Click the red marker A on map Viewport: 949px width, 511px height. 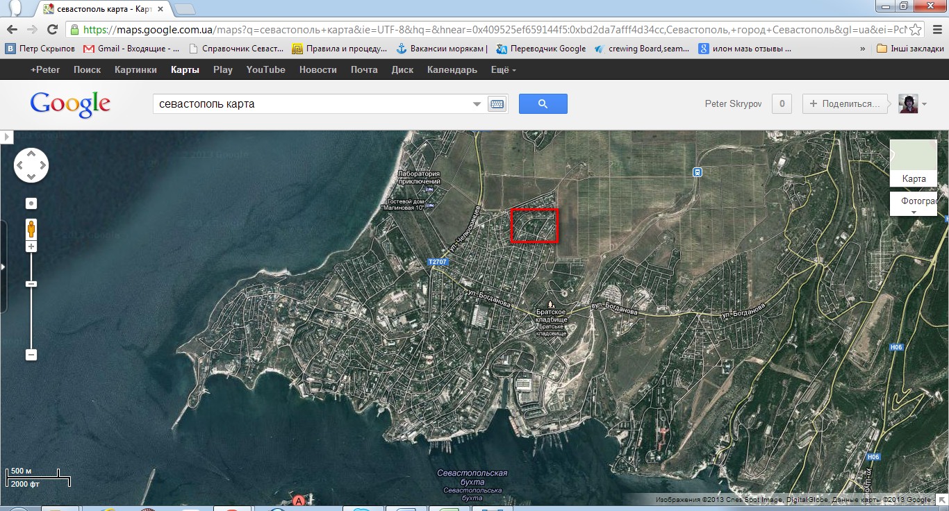pos(299,500)
